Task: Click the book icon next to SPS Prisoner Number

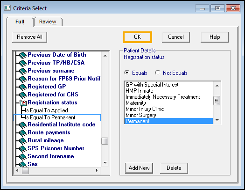Action: 23,149
